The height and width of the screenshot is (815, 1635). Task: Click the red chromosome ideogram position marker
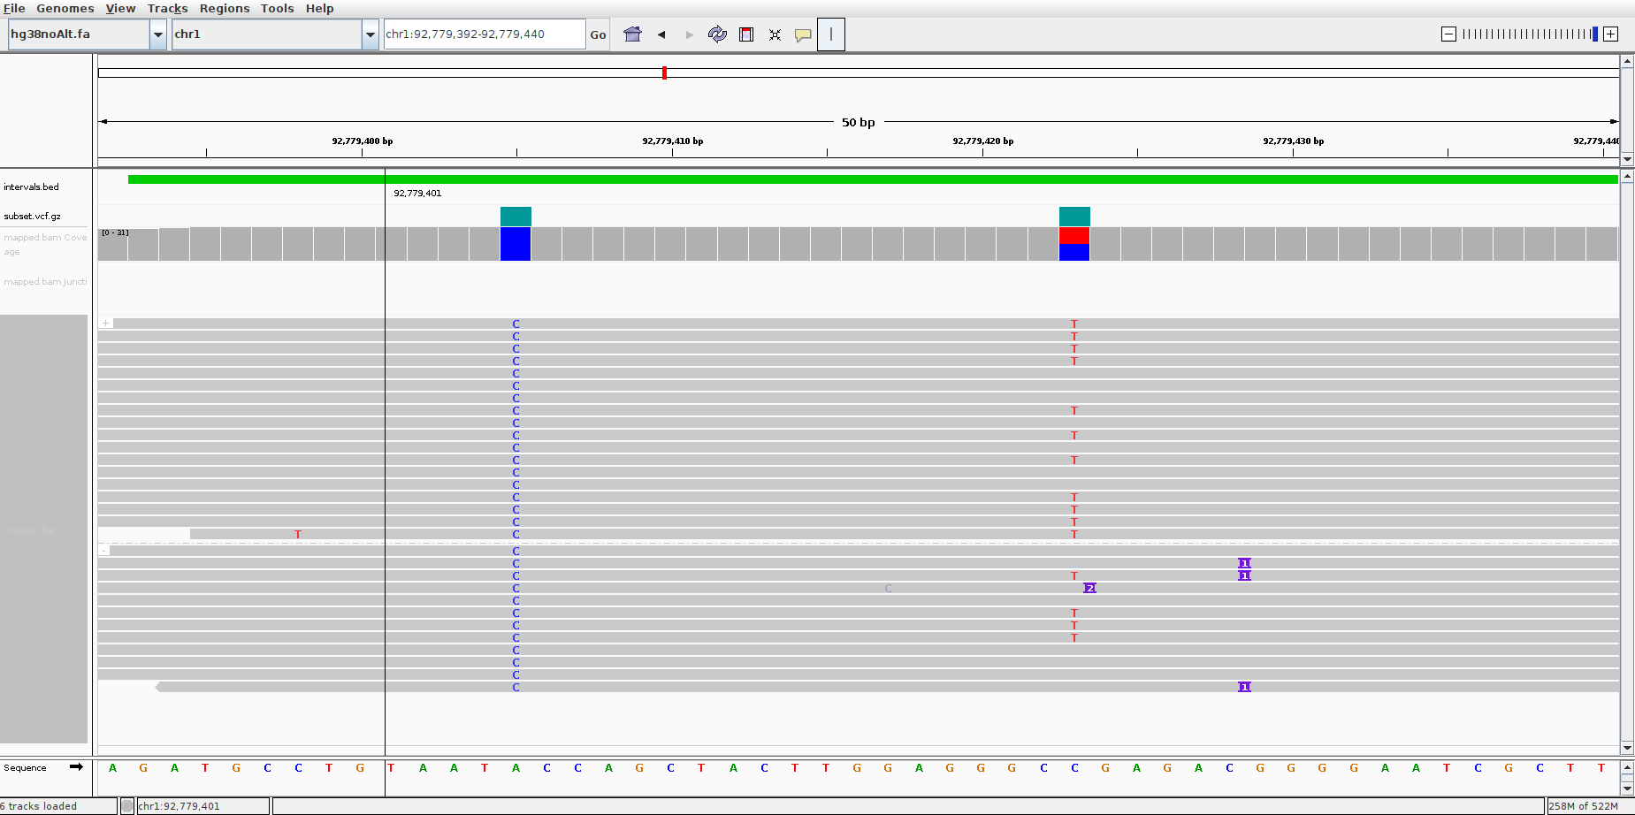coord(664,72)
